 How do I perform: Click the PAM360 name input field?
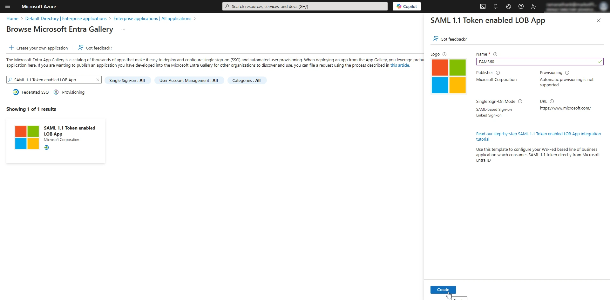540,62
